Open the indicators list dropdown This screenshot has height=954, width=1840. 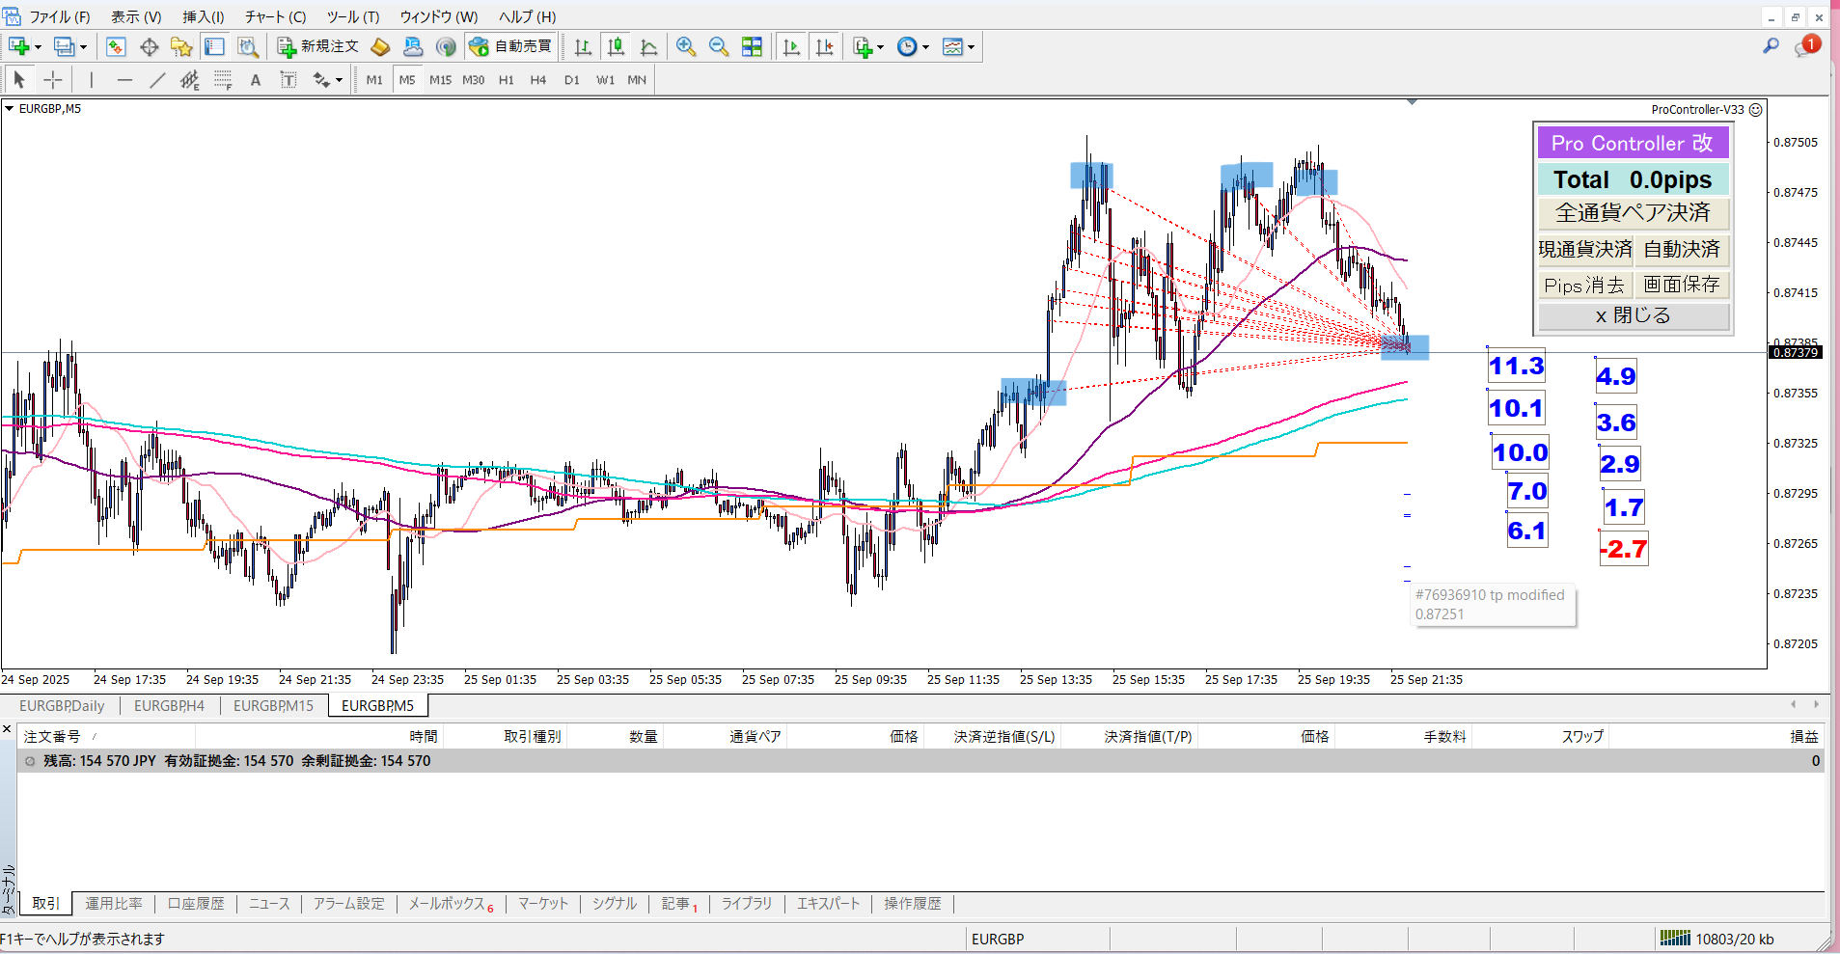pyautogui.click(x=868, y=46)
